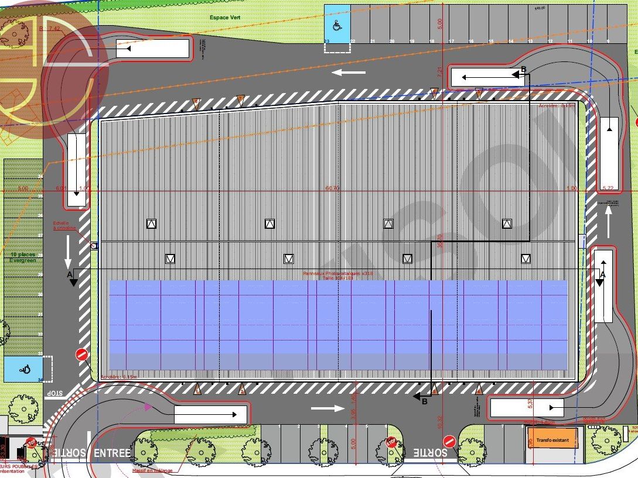This screenshot has width=638, height=478.
Task: Click parking space number 14
Action: 511,42
